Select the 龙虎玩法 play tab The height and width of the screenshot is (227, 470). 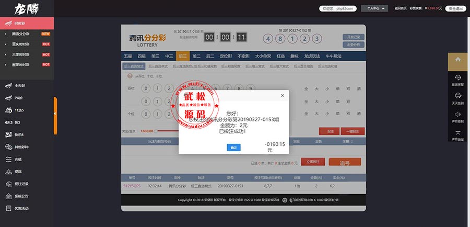(312, 56)
